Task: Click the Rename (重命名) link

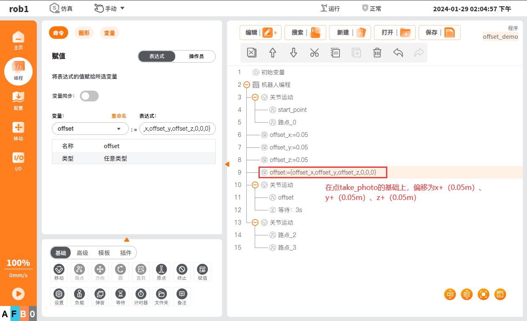Action: coord(118,116)
